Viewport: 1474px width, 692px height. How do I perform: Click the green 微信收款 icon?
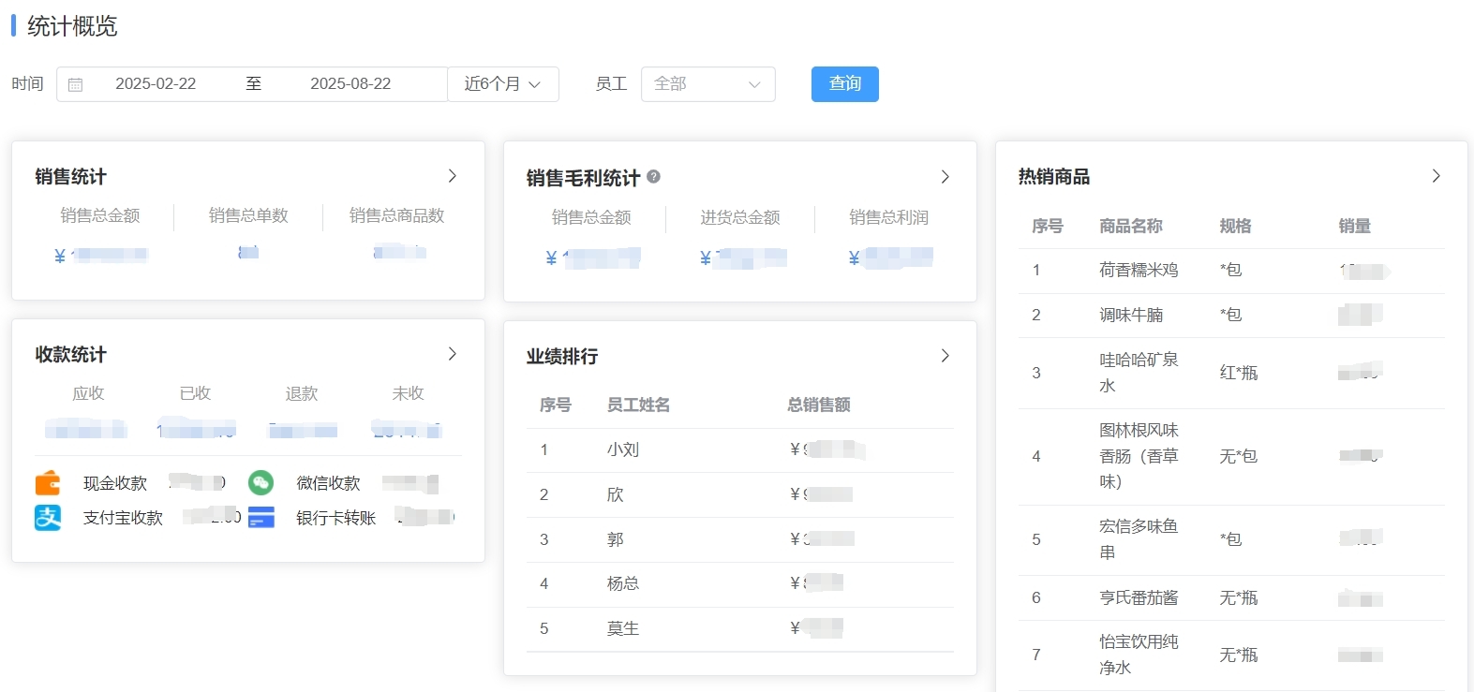(x=261, y=482)
